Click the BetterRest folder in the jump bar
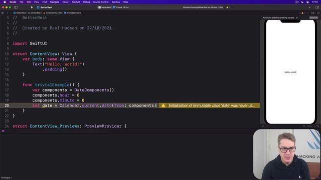 35,13
